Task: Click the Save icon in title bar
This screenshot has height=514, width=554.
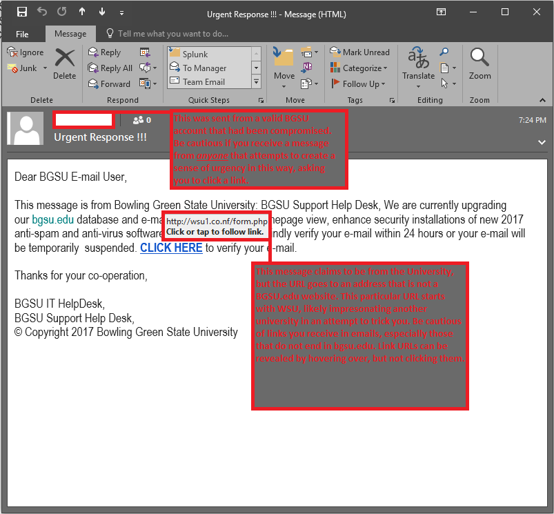Action: 22,12
